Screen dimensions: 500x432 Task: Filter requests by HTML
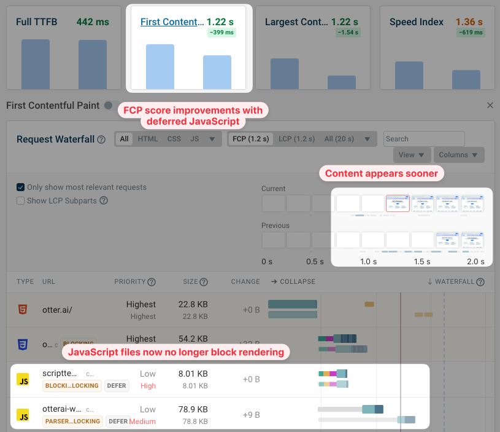coord(148,139)
